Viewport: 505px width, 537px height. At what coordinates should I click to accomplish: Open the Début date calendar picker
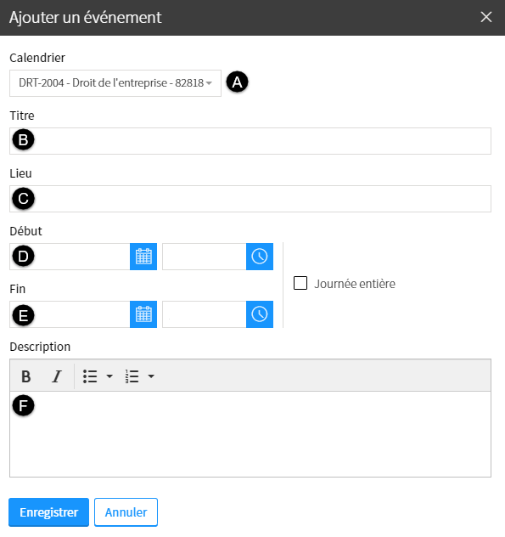[x=143, y=257]
